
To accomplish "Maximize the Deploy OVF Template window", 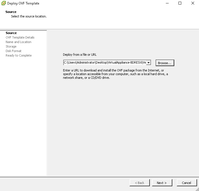I will pyautogui.click(x=180, y=3).
